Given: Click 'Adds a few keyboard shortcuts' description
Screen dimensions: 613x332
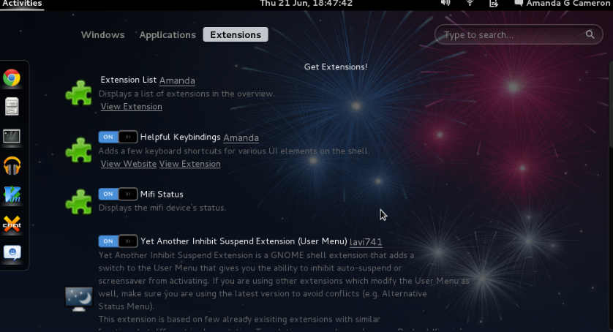Looking at the screenshot, I should [x=234, y=151].
